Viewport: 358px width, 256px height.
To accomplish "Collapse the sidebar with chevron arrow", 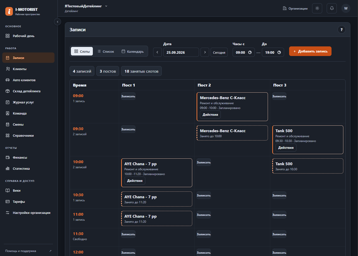I will (x=58, y=22).
